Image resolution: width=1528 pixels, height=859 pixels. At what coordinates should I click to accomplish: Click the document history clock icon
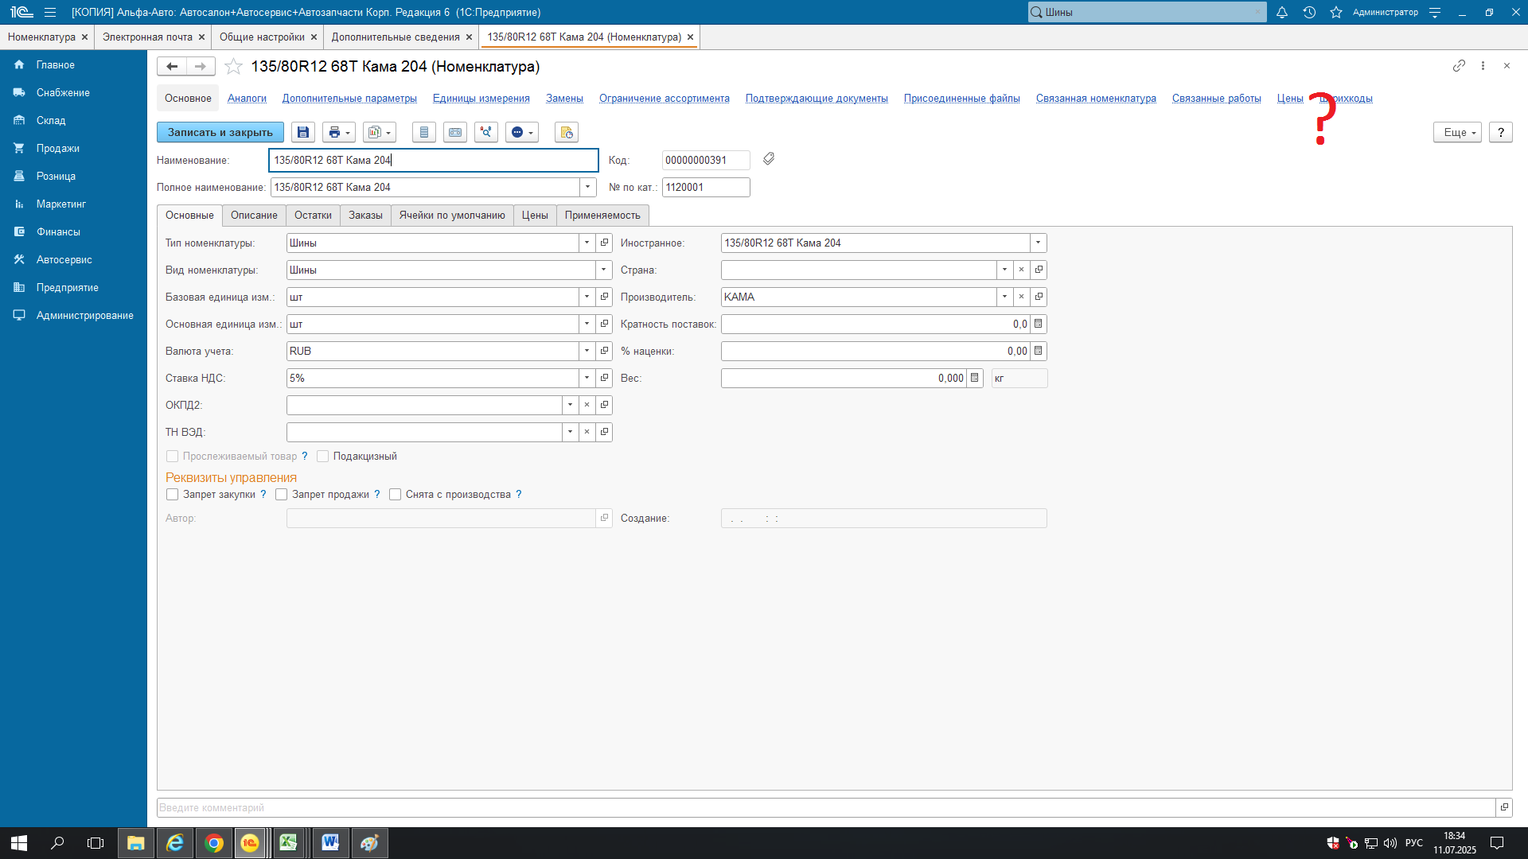point(567,132)
